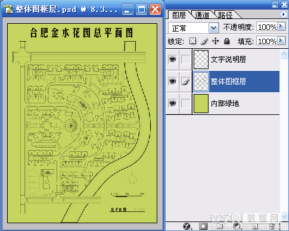Select the 整体图框层 layer thumbnail
Viewport: 289px width, 231px height.
[x=201, y=82]
